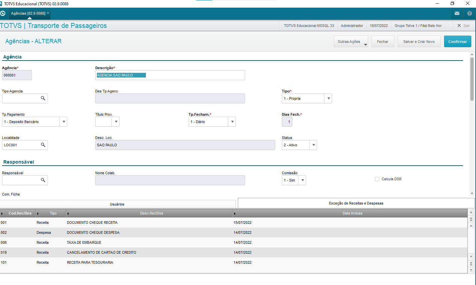Click the arrow marker on Tipo column header
The image size is (476, 285).
(38, 214)
